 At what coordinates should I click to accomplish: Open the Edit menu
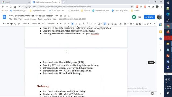point(15,19)
